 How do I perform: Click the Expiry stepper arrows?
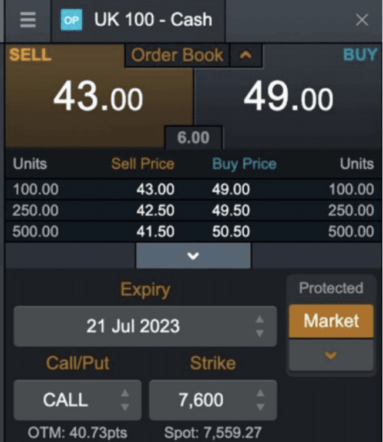(260, 326)
